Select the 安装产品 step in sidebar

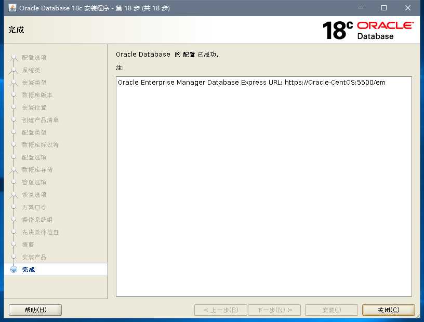click(x=34, y=257)
